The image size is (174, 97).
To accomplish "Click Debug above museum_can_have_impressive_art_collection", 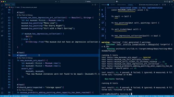I will pos(29,15).
